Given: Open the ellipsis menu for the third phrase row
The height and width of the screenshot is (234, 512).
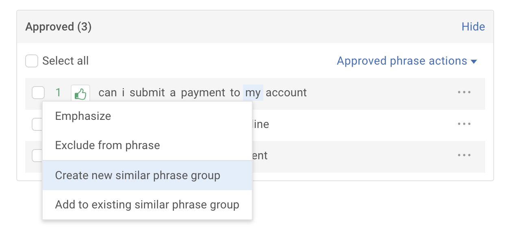Looking at the screenshot, I should [x=464, y=155].
